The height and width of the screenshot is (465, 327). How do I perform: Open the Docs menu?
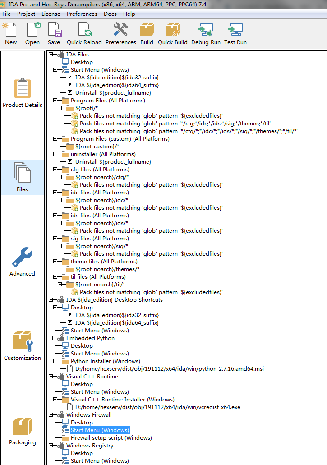(x=110, y=14)
